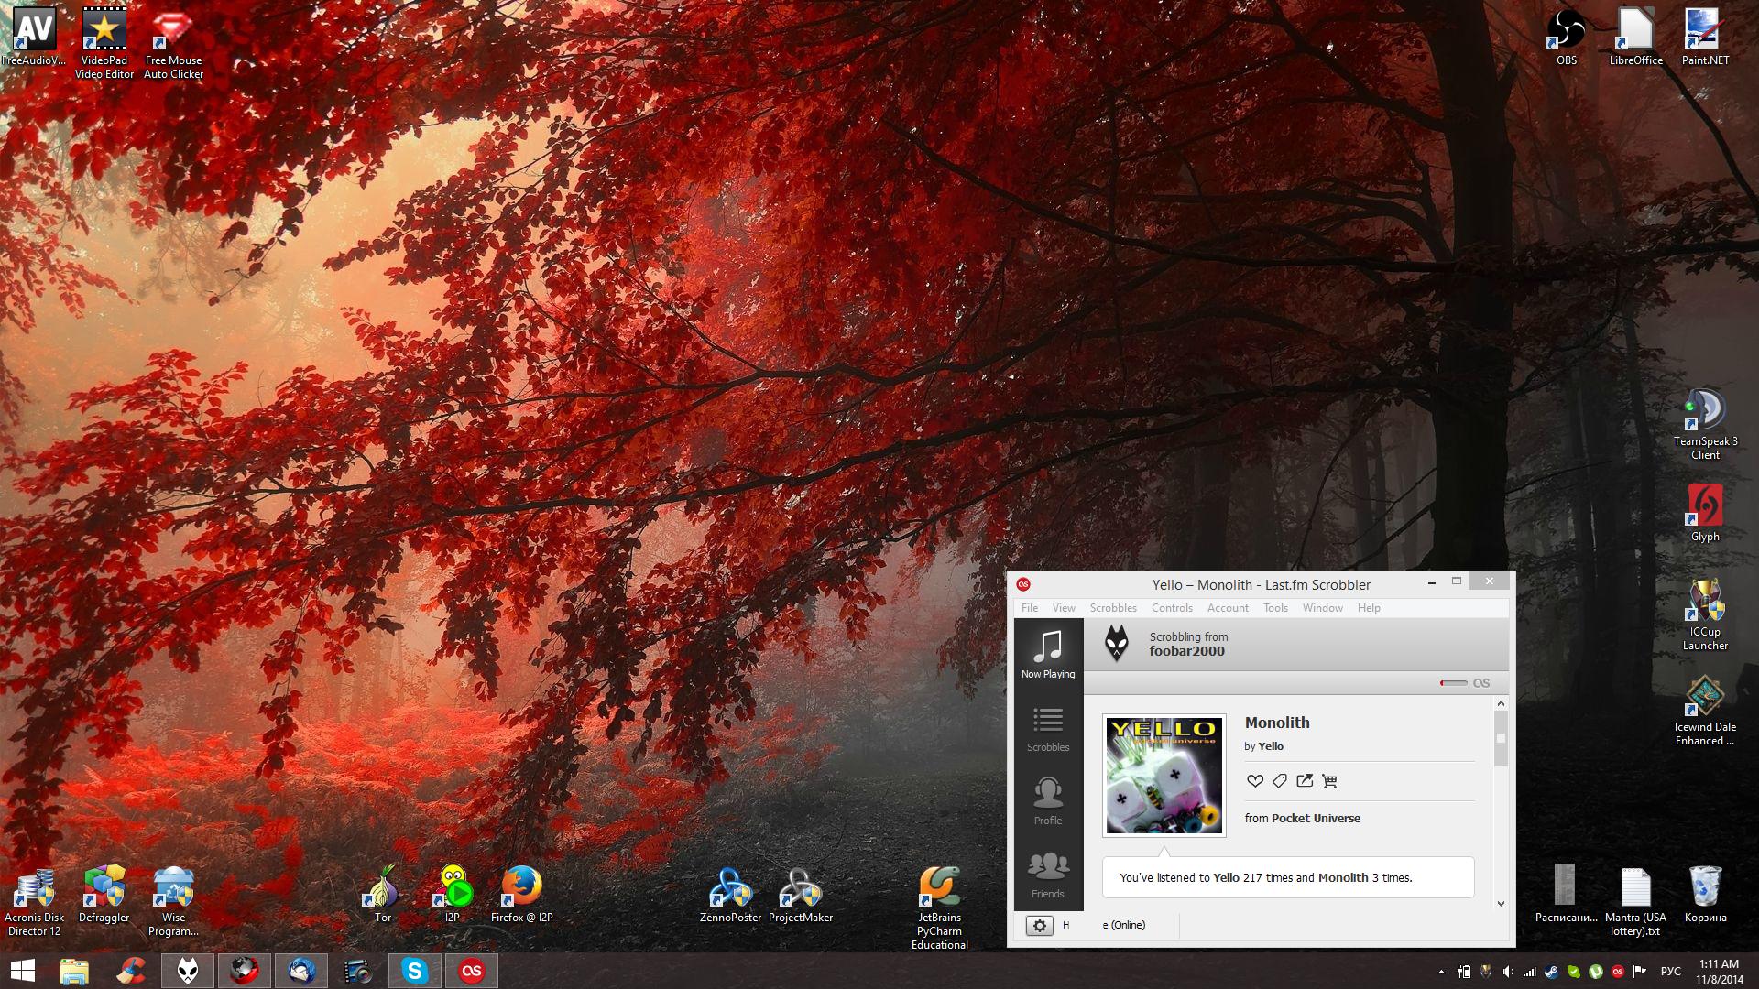The height and width of the screenshot is (989, 1759).
Task: Click the tag icon for Monolith
Action: coord(1280,781)
